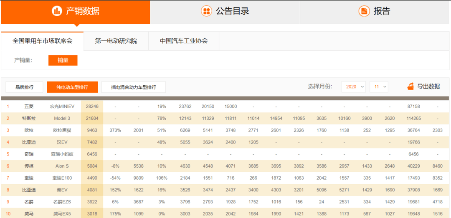Click the -54% growth value
This screenshot has width=451, height=218.
[x=115, y=178]
